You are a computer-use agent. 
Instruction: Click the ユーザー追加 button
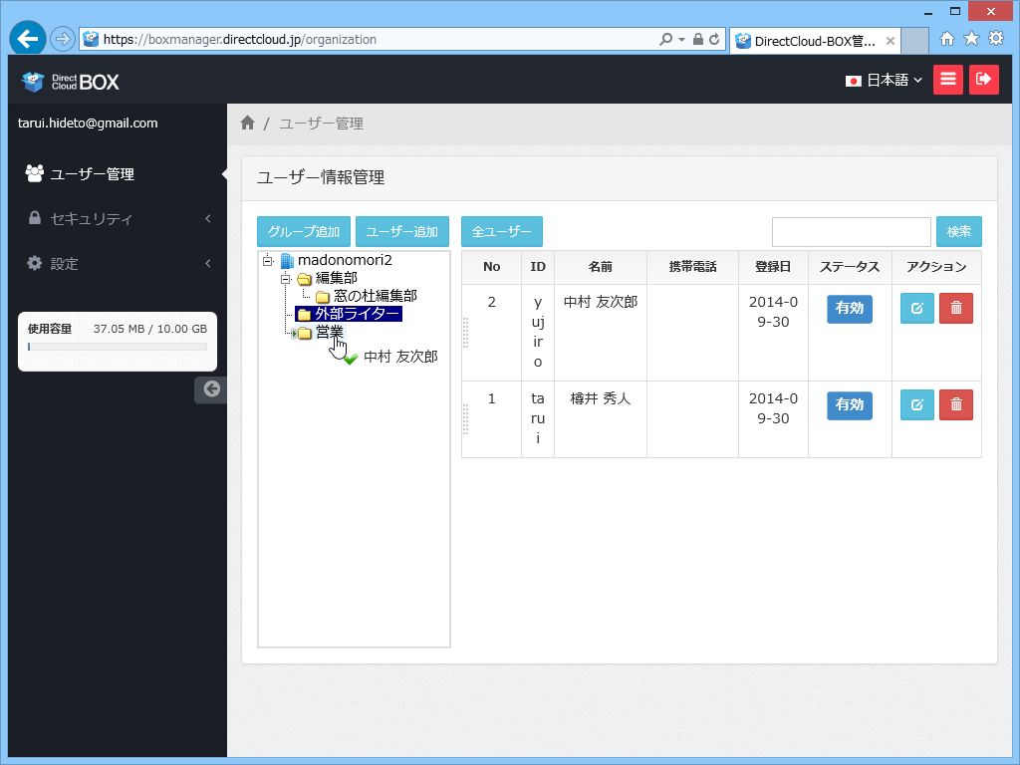coord(402,231)
